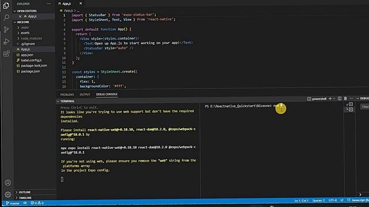Viewport: 369px width, 207px height.
Task: Open the Accounts menu icon
Action: (x=7, y=182)
